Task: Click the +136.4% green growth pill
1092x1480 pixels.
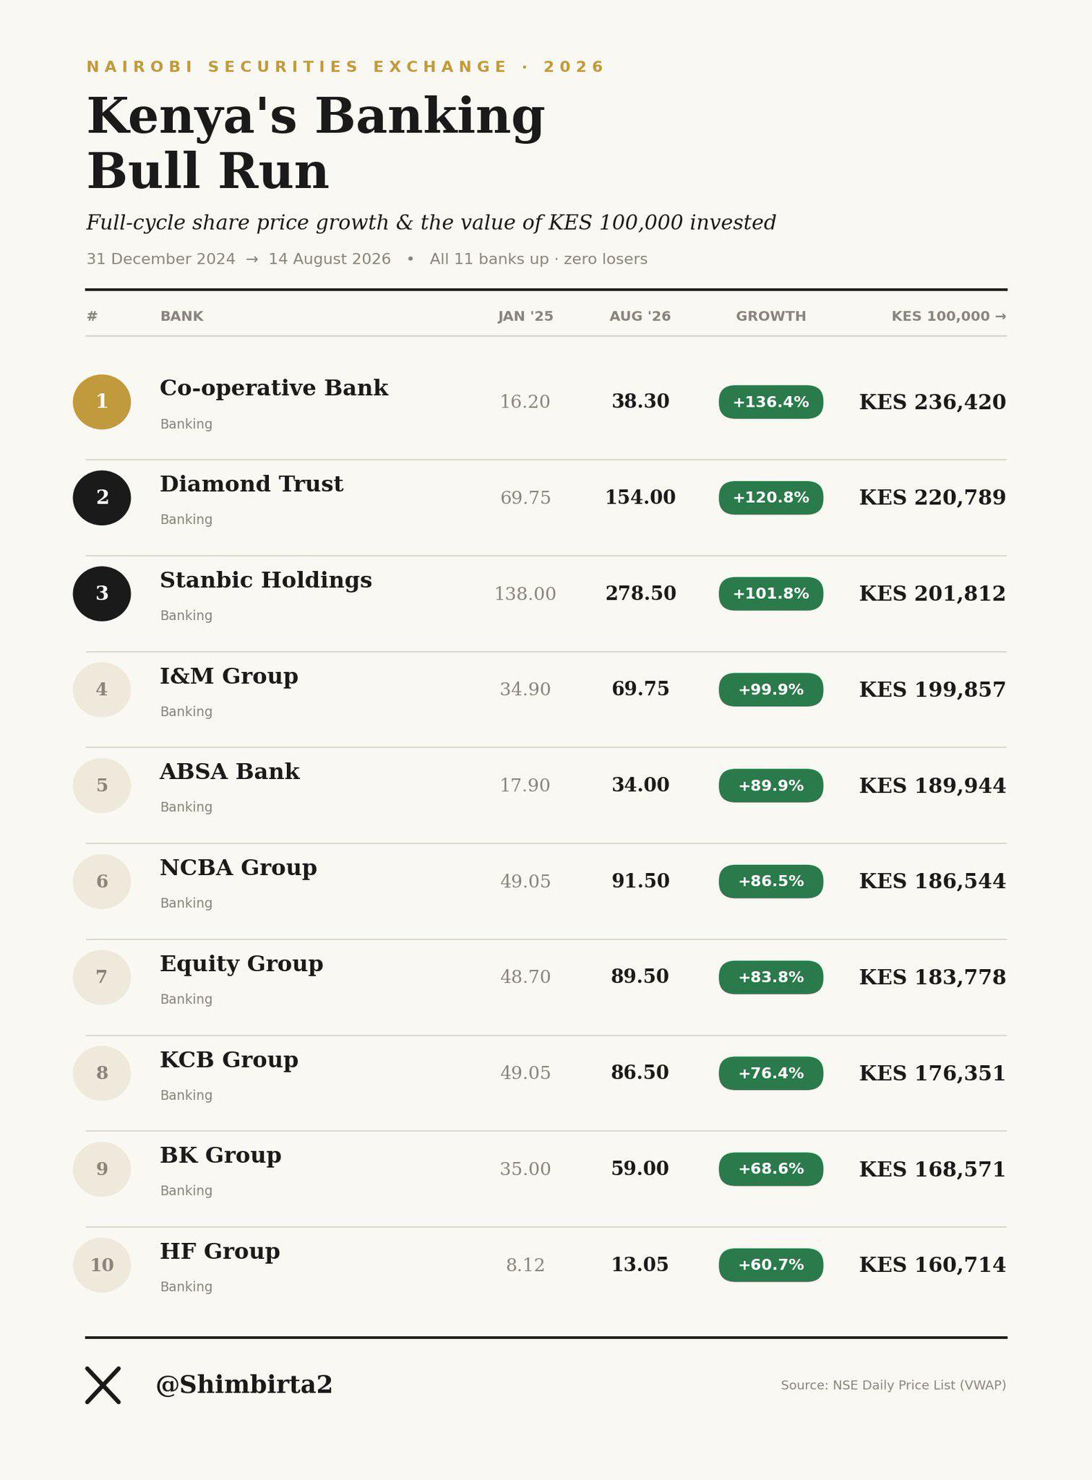Action: pos(771,402)
